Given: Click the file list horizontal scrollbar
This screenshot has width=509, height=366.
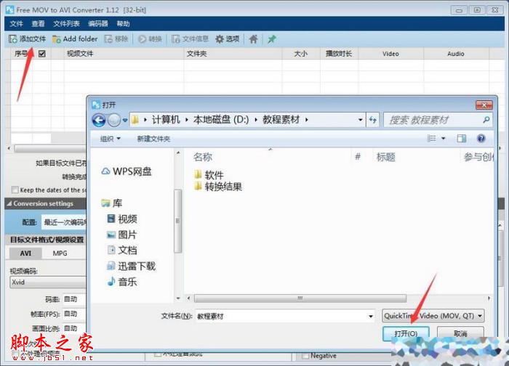Looking at the screenshot, I should click(x=300, y=298).
